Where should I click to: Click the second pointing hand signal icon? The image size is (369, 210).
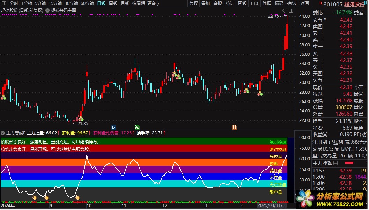(46, 197)
